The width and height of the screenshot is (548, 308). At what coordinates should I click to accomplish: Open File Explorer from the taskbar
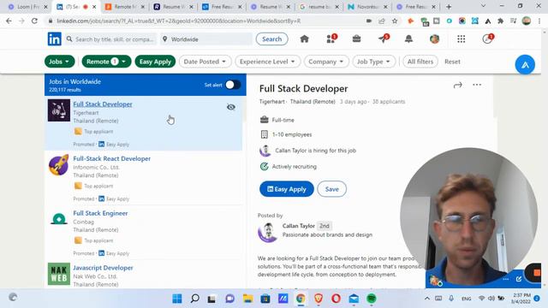pyautogui.click(x=247, y=299)
